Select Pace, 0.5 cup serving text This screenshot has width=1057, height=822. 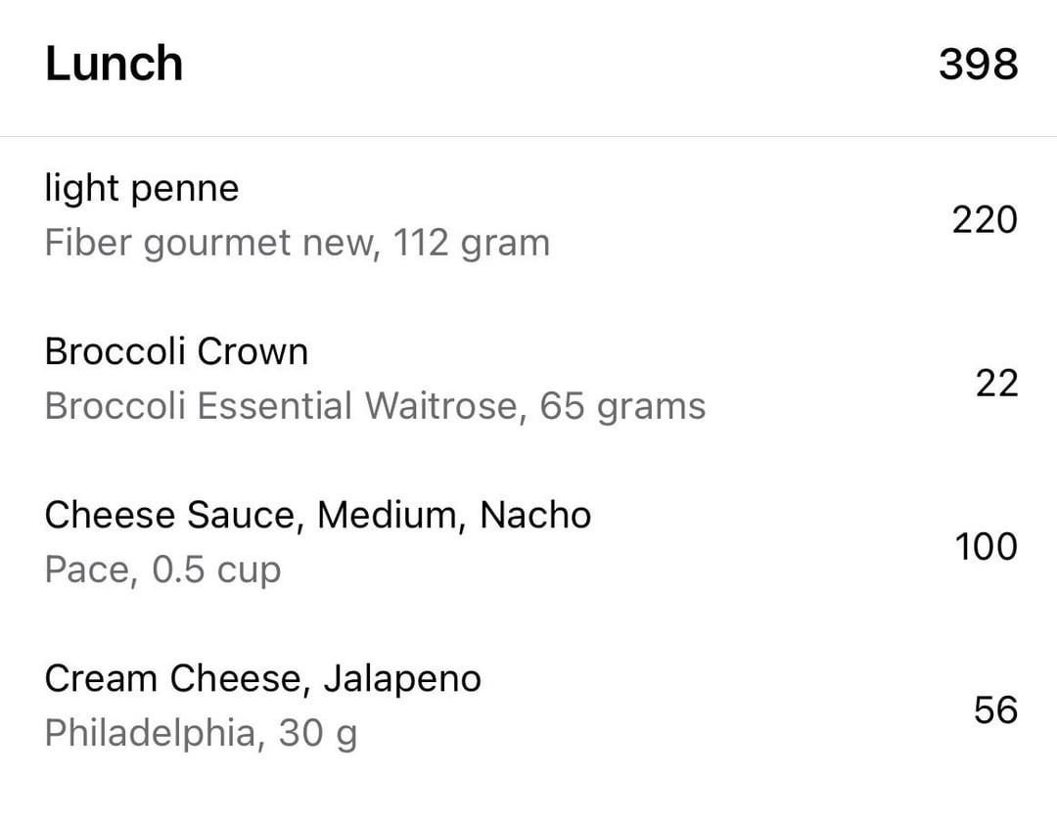(x=162, y=570)
